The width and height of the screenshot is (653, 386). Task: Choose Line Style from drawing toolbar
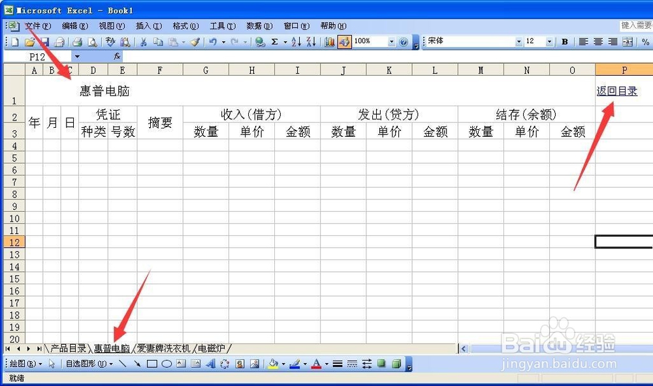click(x=338, y=364)
